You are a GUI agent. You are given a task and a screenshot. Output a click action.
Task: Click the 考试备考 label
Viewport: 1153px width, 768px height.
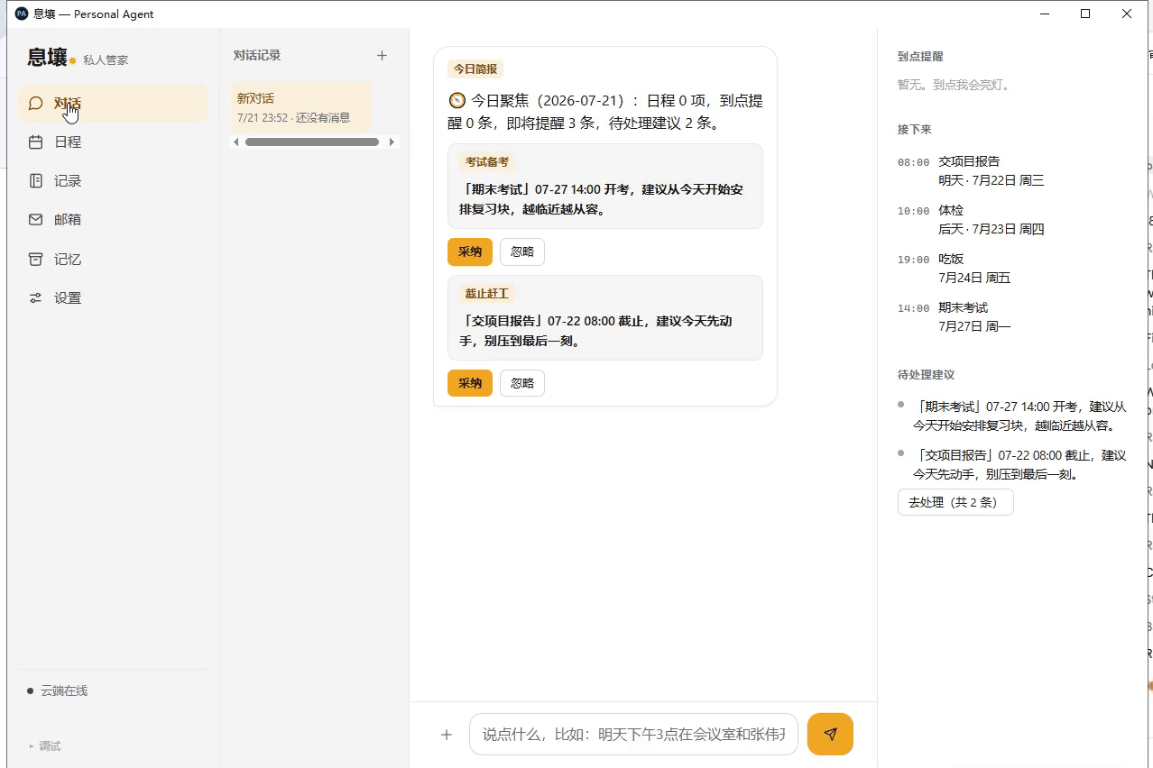tap(487, 162)
